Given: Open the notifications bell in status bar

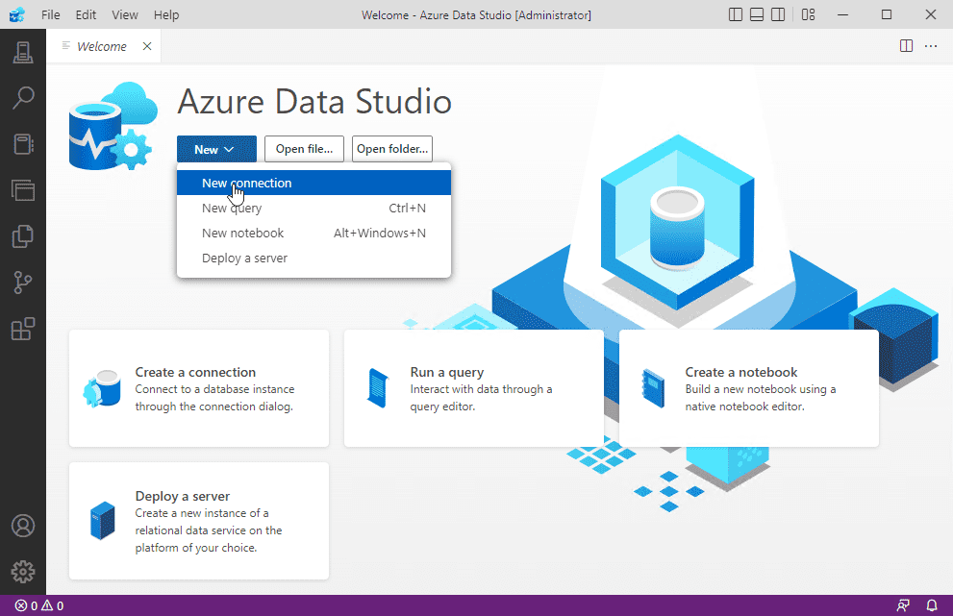Looking at the screenshot, I should tap(932, 605).
